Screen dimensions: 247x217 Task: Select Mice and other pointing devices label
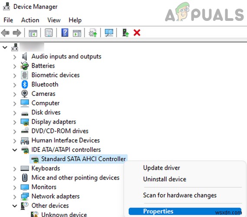tap(75, 178)
